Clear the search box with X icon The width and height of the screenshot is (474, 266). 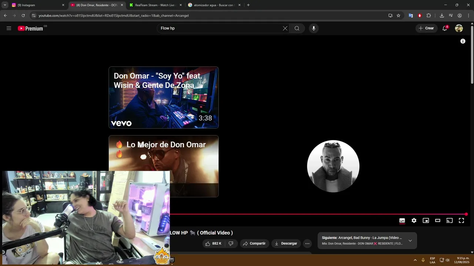[285, 28]
